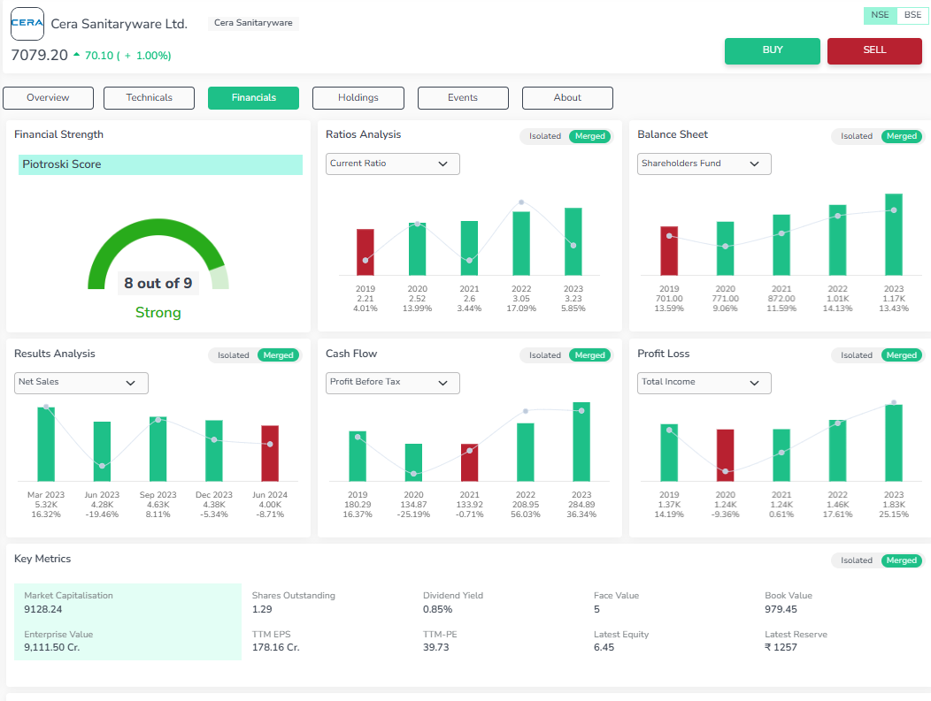Click the Latest Reserve value ₹ 1257

781,648
